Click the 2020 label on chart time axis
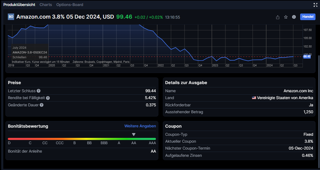Screen dimensions: 320x170 pyautogui.click(x=52, y=65)
